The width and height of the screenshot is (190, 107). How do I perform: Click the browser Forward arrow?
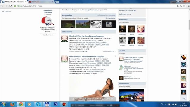click(x=6, y=6)
